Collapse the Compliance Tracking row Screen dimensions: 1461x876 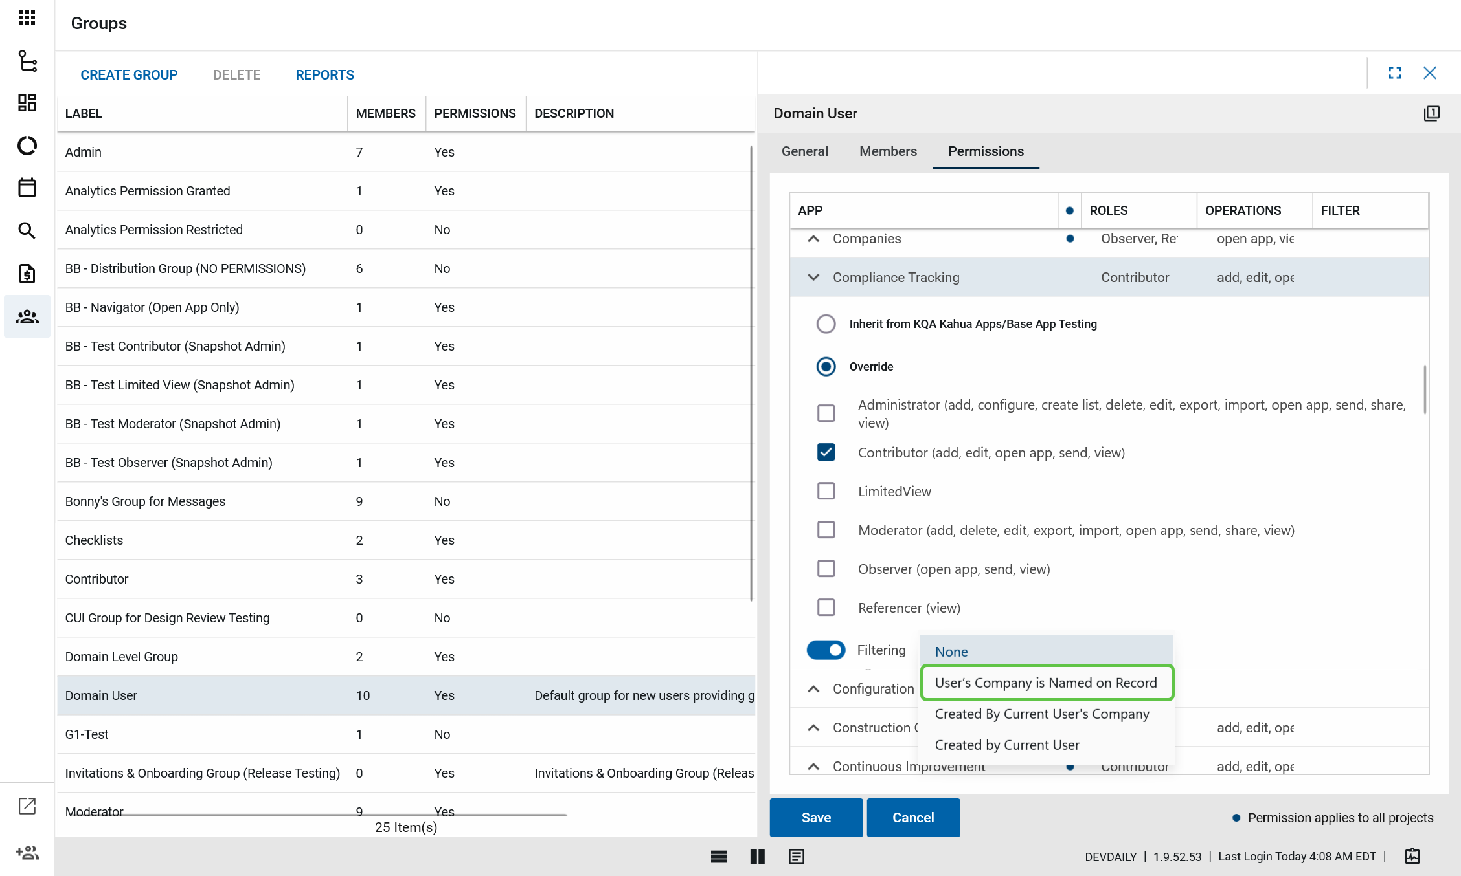pos(813,278)
